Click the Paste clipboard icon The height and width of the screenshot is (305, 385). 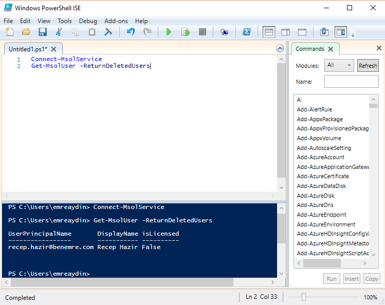point(92,32)
